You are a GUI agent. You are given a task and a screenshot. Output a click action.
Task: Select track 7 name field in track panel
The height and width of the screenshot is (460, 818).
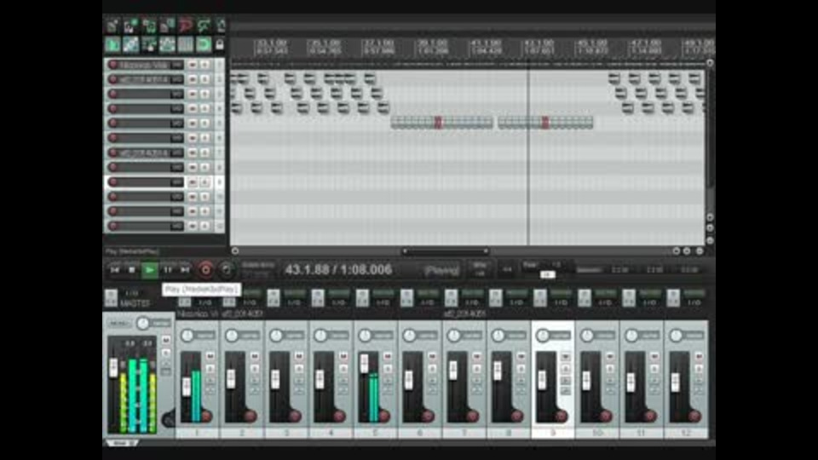point(145,152)
